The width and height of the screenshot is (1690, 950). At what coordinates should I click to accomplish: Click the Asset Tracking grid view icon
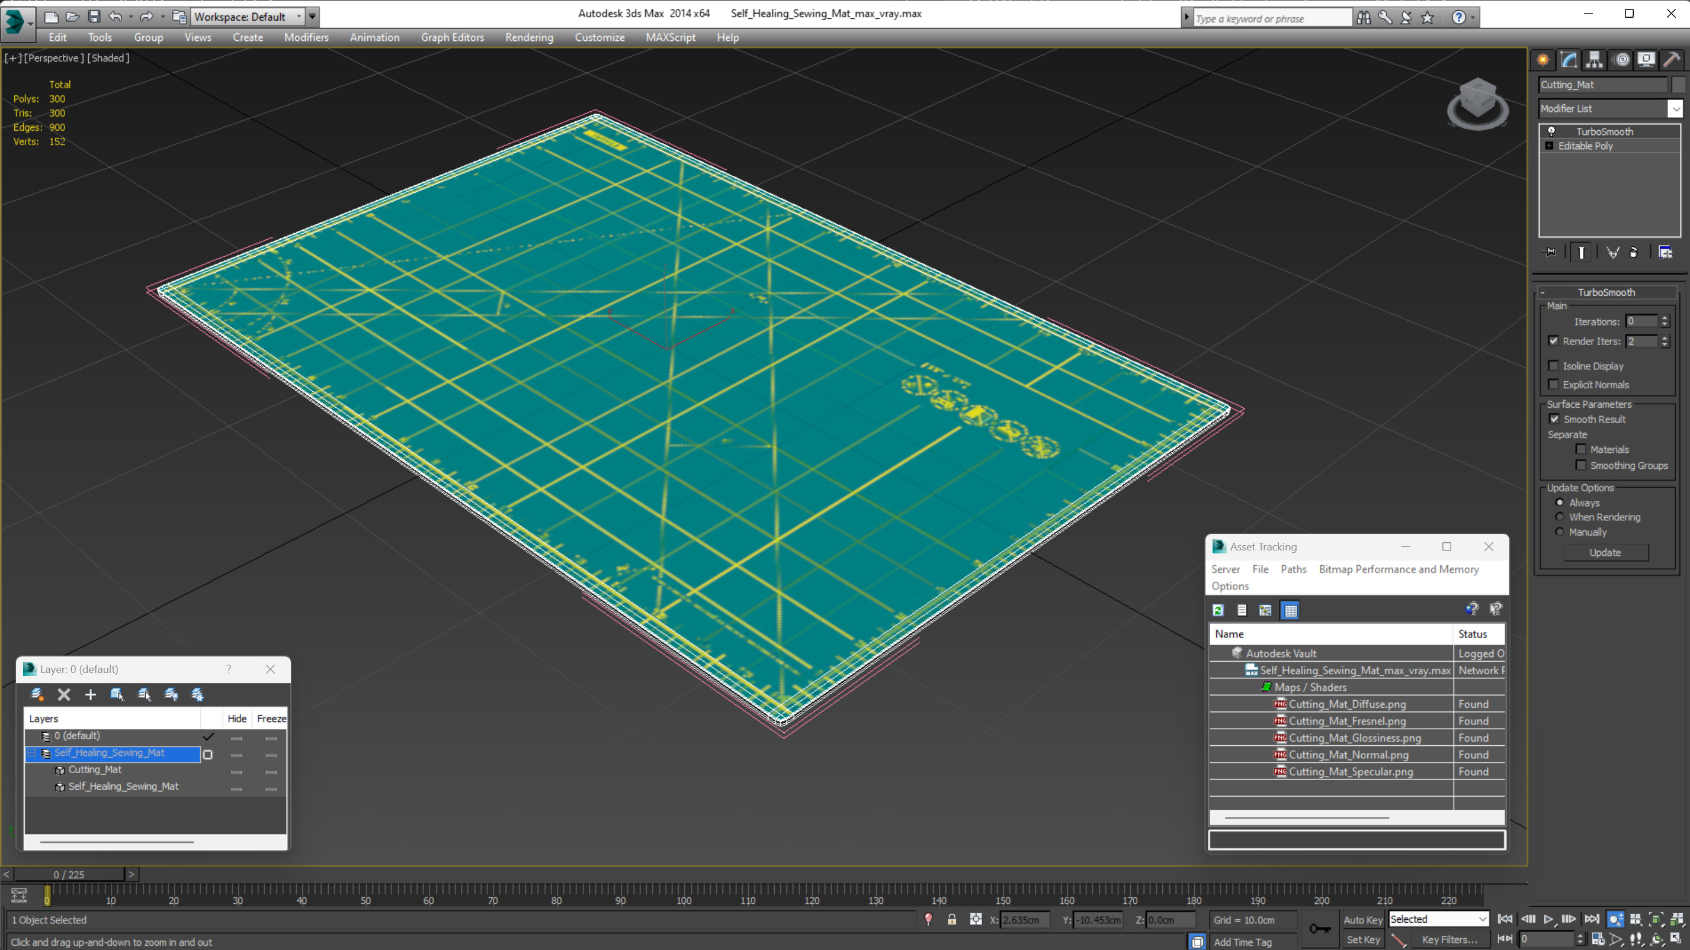click(x=1290, y=609)
